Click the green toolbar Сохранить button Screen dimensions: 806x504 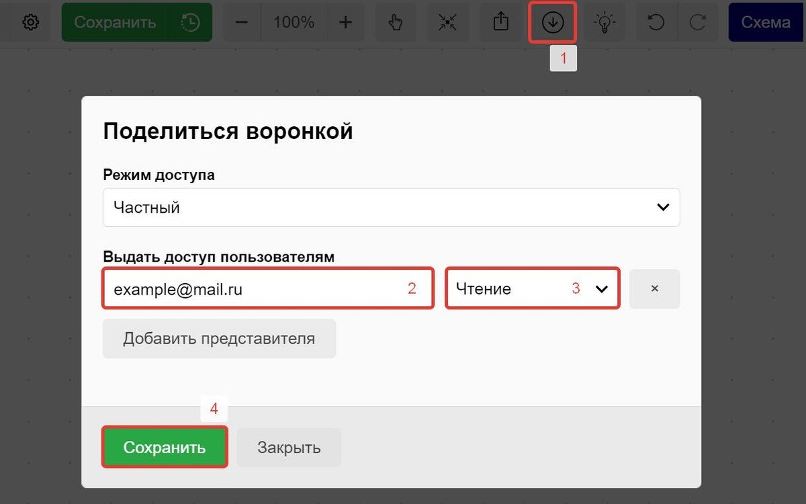coord(116,22)
